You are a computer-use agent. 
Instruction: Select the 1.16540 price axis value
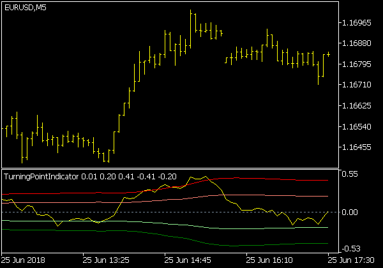357,128
